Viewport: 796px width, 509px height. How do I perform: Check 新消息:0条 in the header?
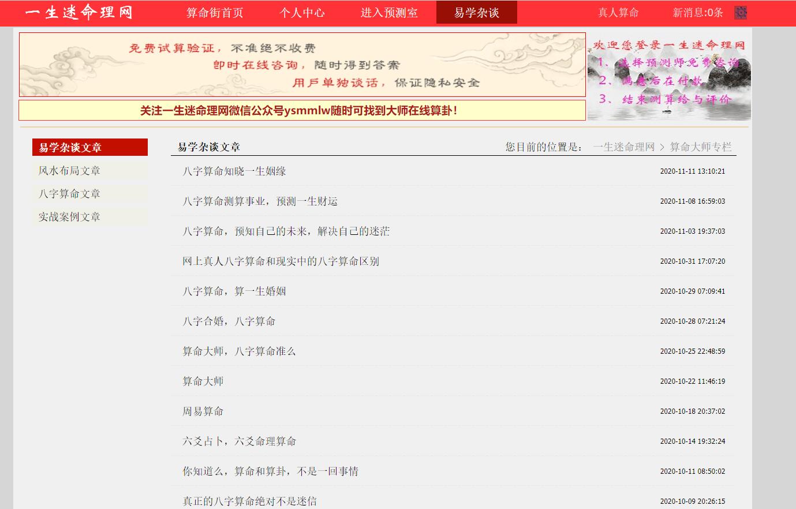(x=698, y=13)
